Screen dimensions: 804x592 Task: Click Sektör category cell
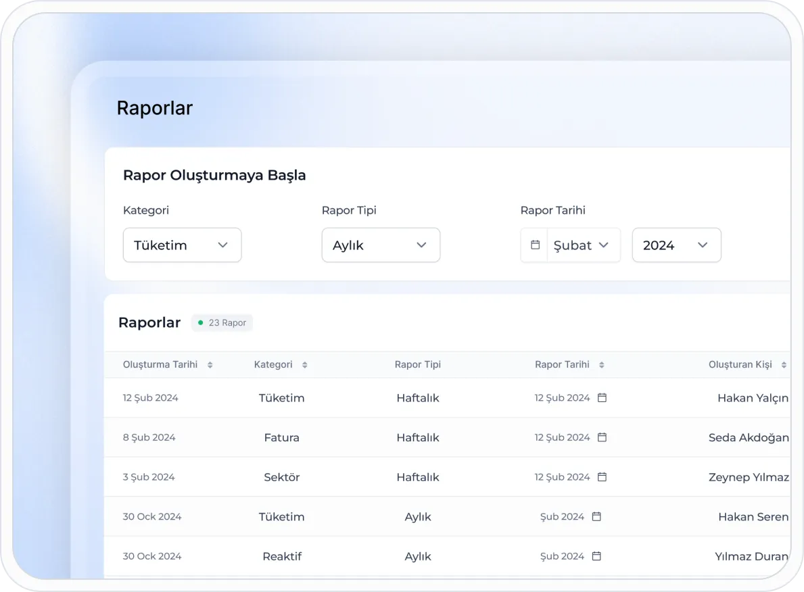(x=281, y=477)
